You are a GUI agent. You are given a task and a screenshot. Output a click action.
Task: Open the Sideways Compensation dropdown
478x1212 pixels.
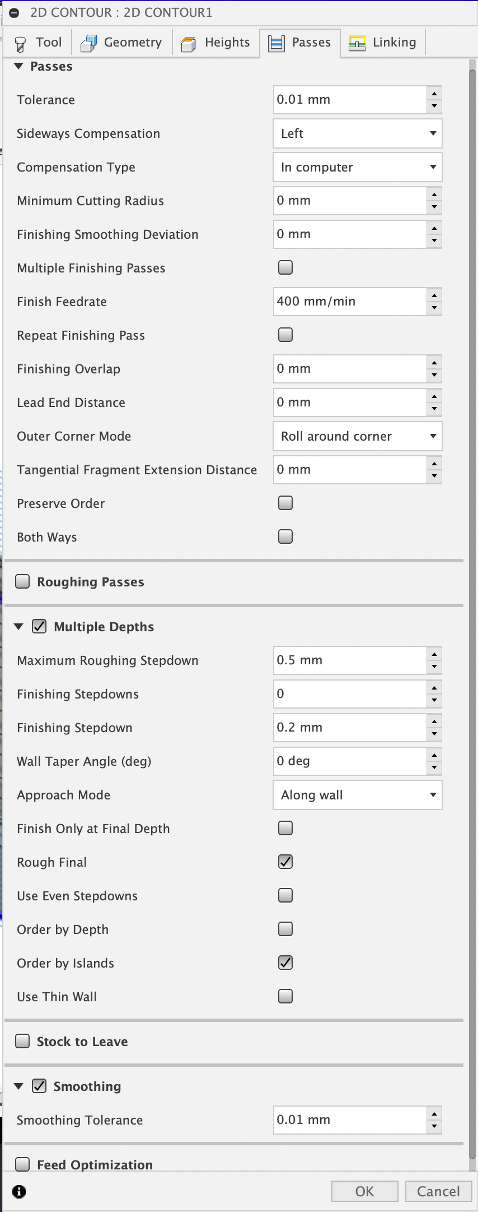pyautogui.click(x=358, y=133)
